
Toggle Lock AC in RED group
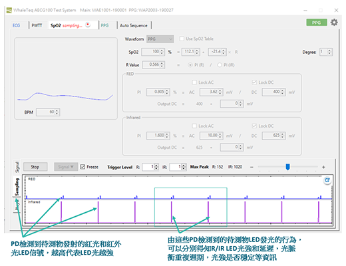[x=194, y=82]
